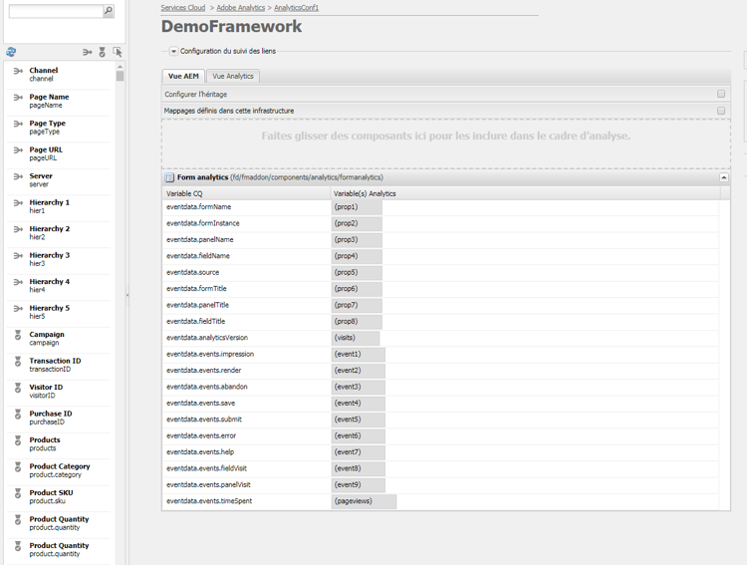
Task: Toggle the Configurer l'héritage checkbox
Action: [x=721, y=94]
